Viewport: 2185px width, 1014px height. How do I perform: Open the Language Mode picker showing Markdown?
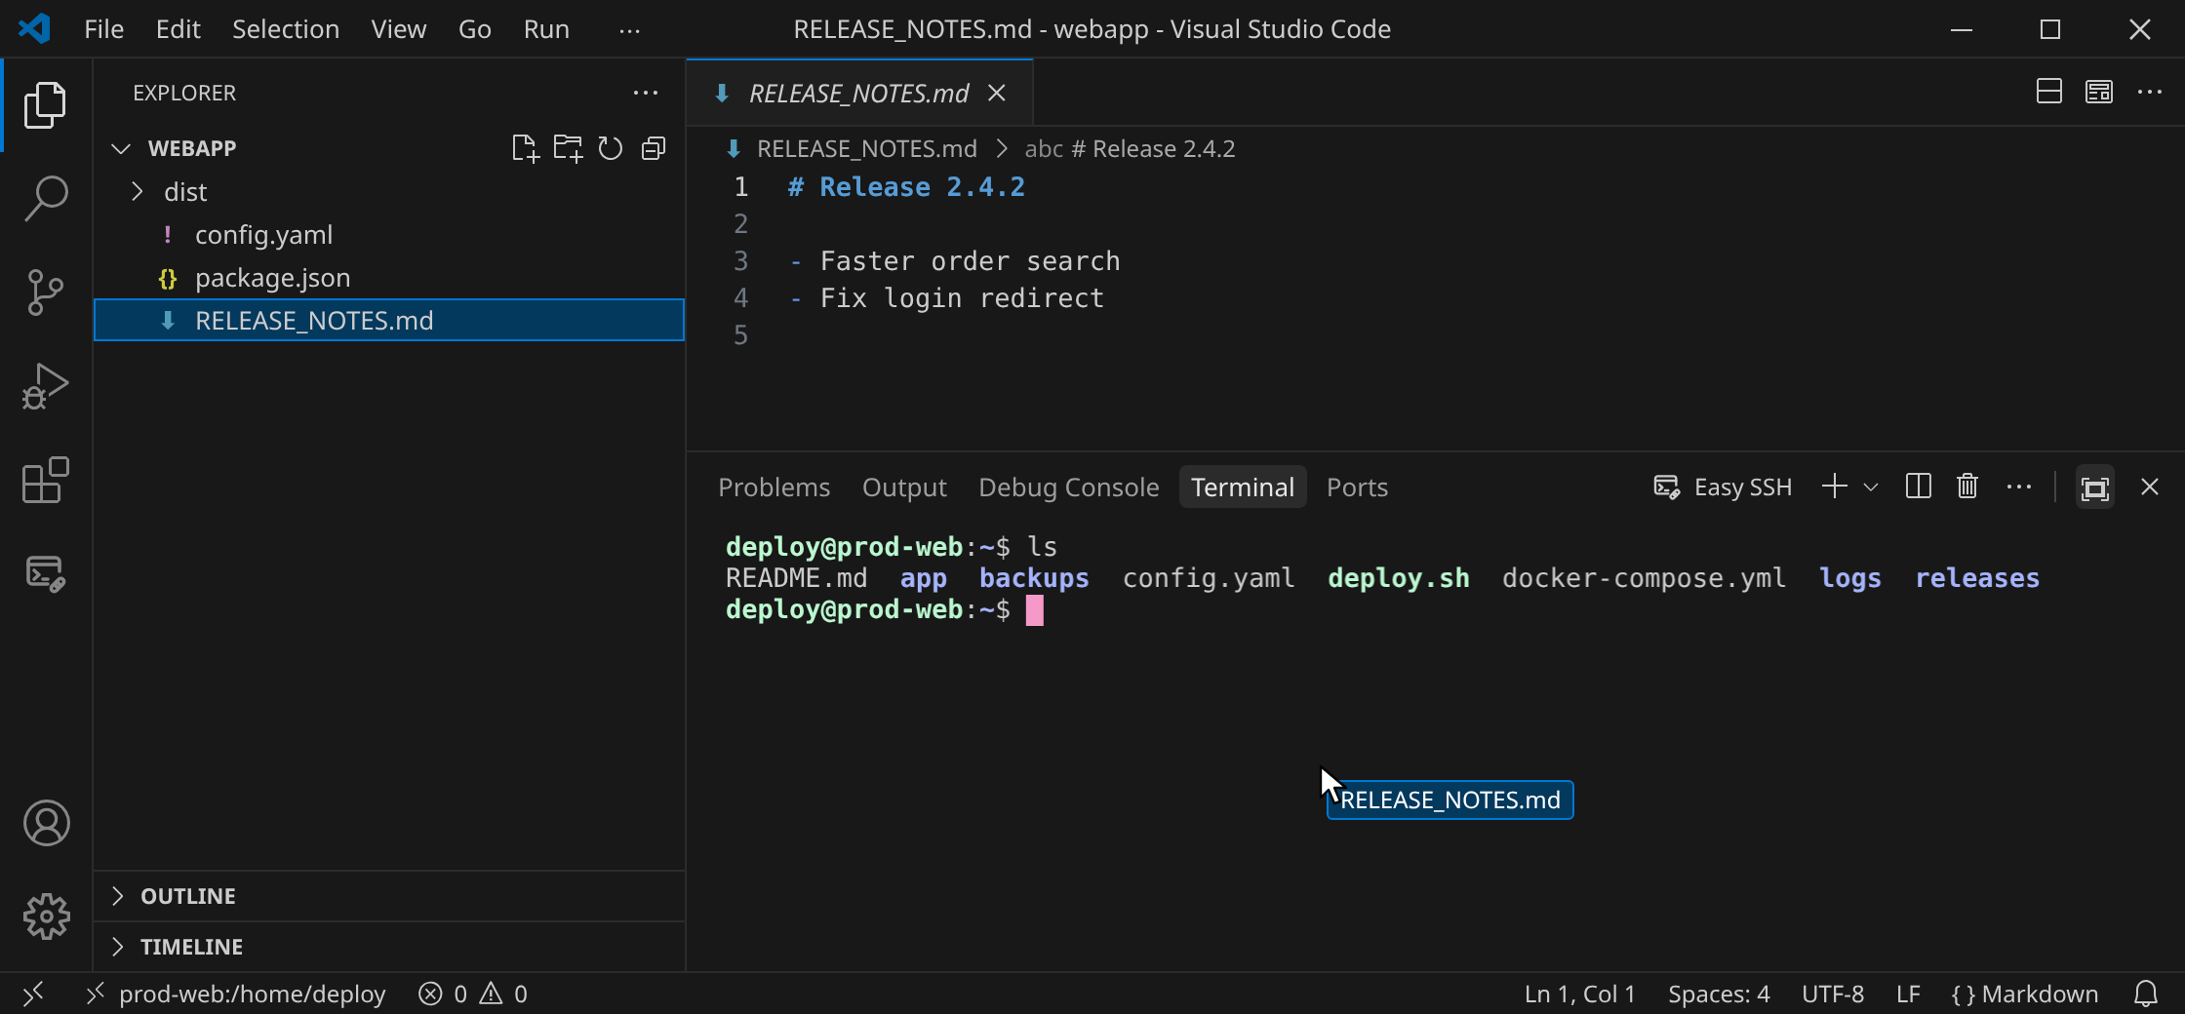coord(2024,994)
